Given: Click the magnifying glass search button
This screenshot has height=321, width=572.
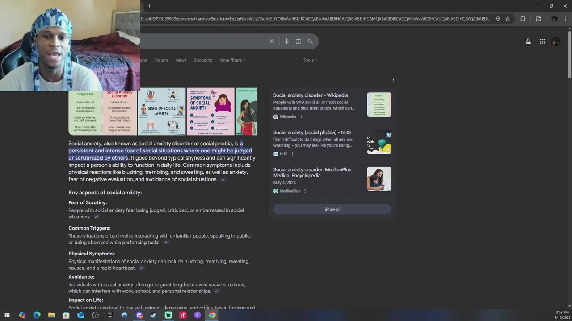Looking at the screenshot, I should pyautogui.click(x=310, y=41).
